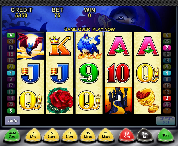Click the orange crowned K symbol
The width and height of the screenshot is (178, 146).
click(x=60, y=46)
